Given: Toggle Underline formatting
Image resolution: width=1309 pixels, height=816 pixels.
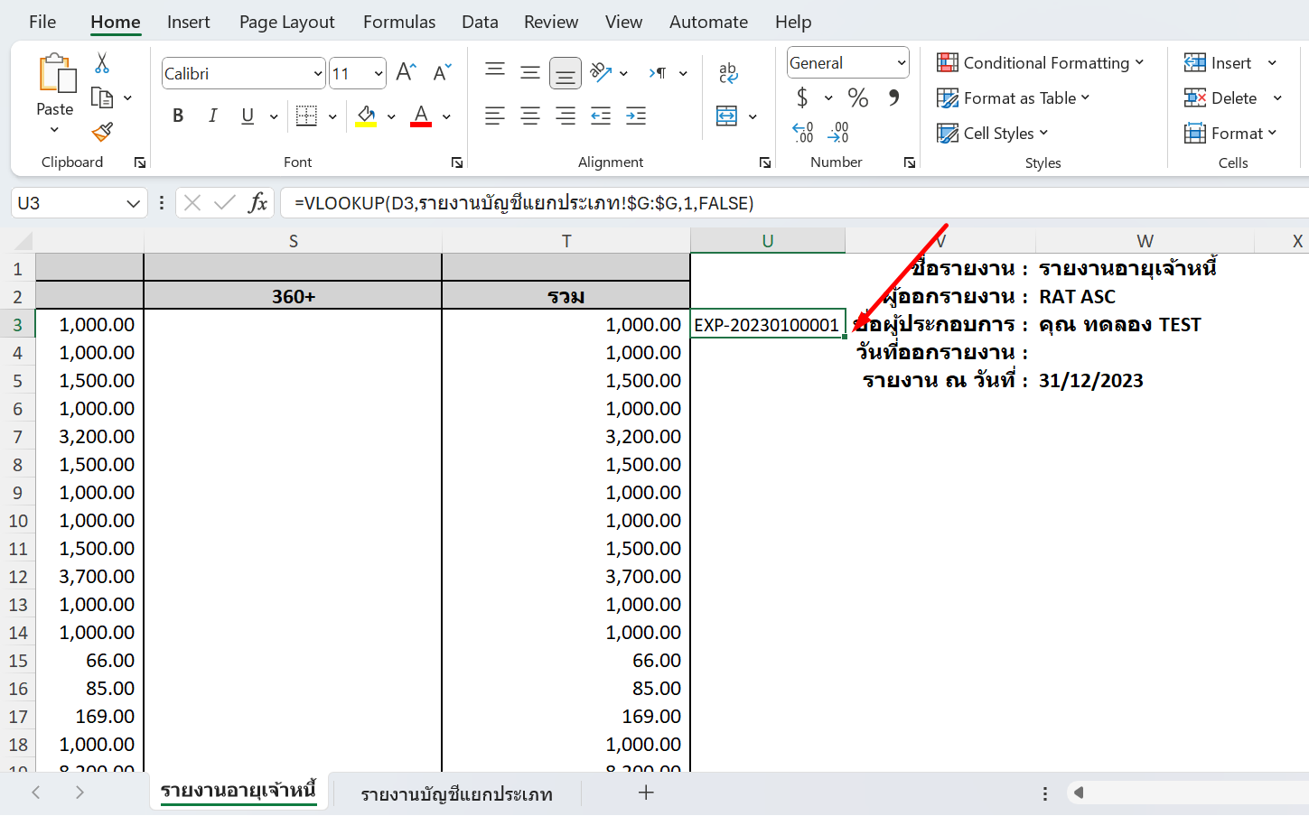Looking at the screenshot, I should click(248, 116).
